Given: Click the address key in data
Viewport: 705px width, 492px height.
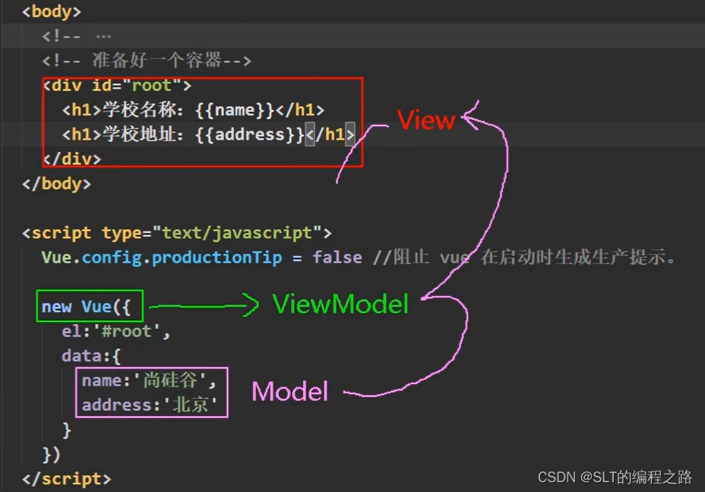Looking at the screenshot, I should coord(117,405).
